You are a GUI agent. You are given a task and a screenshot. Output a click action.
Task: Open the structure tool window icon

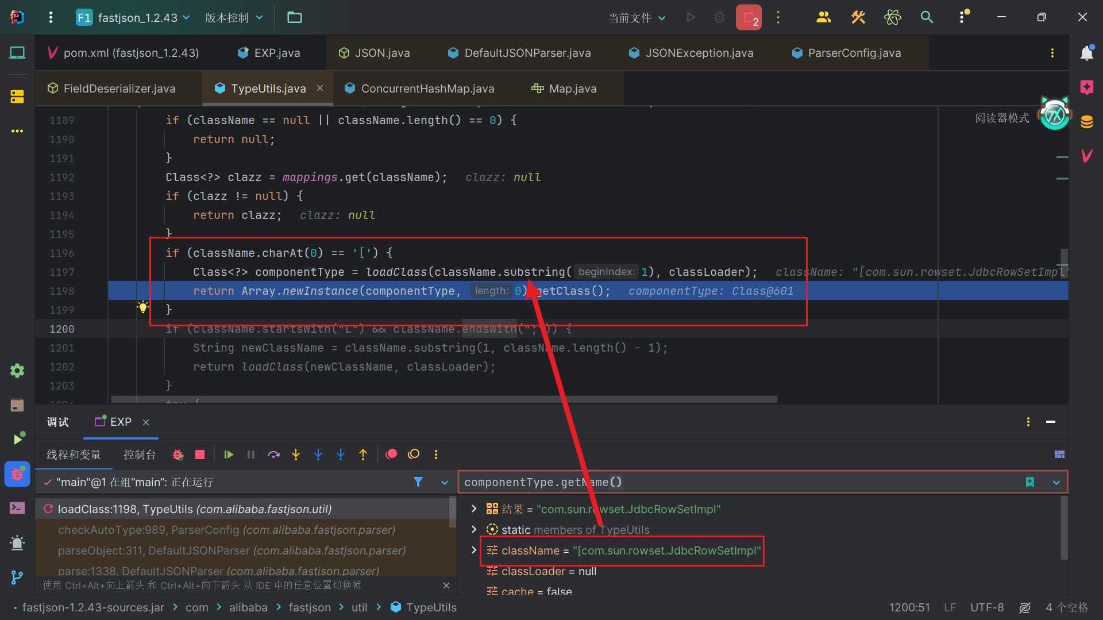pos(17,97)
